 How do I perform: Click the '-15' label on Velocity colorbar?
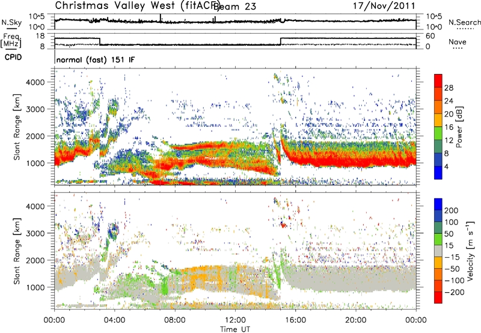click(452, 257)
